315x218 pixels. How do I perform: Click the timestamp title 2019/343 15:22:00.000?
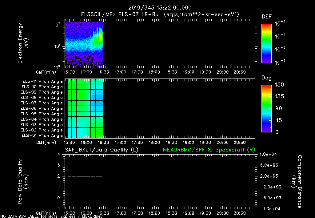coord(160,8)
